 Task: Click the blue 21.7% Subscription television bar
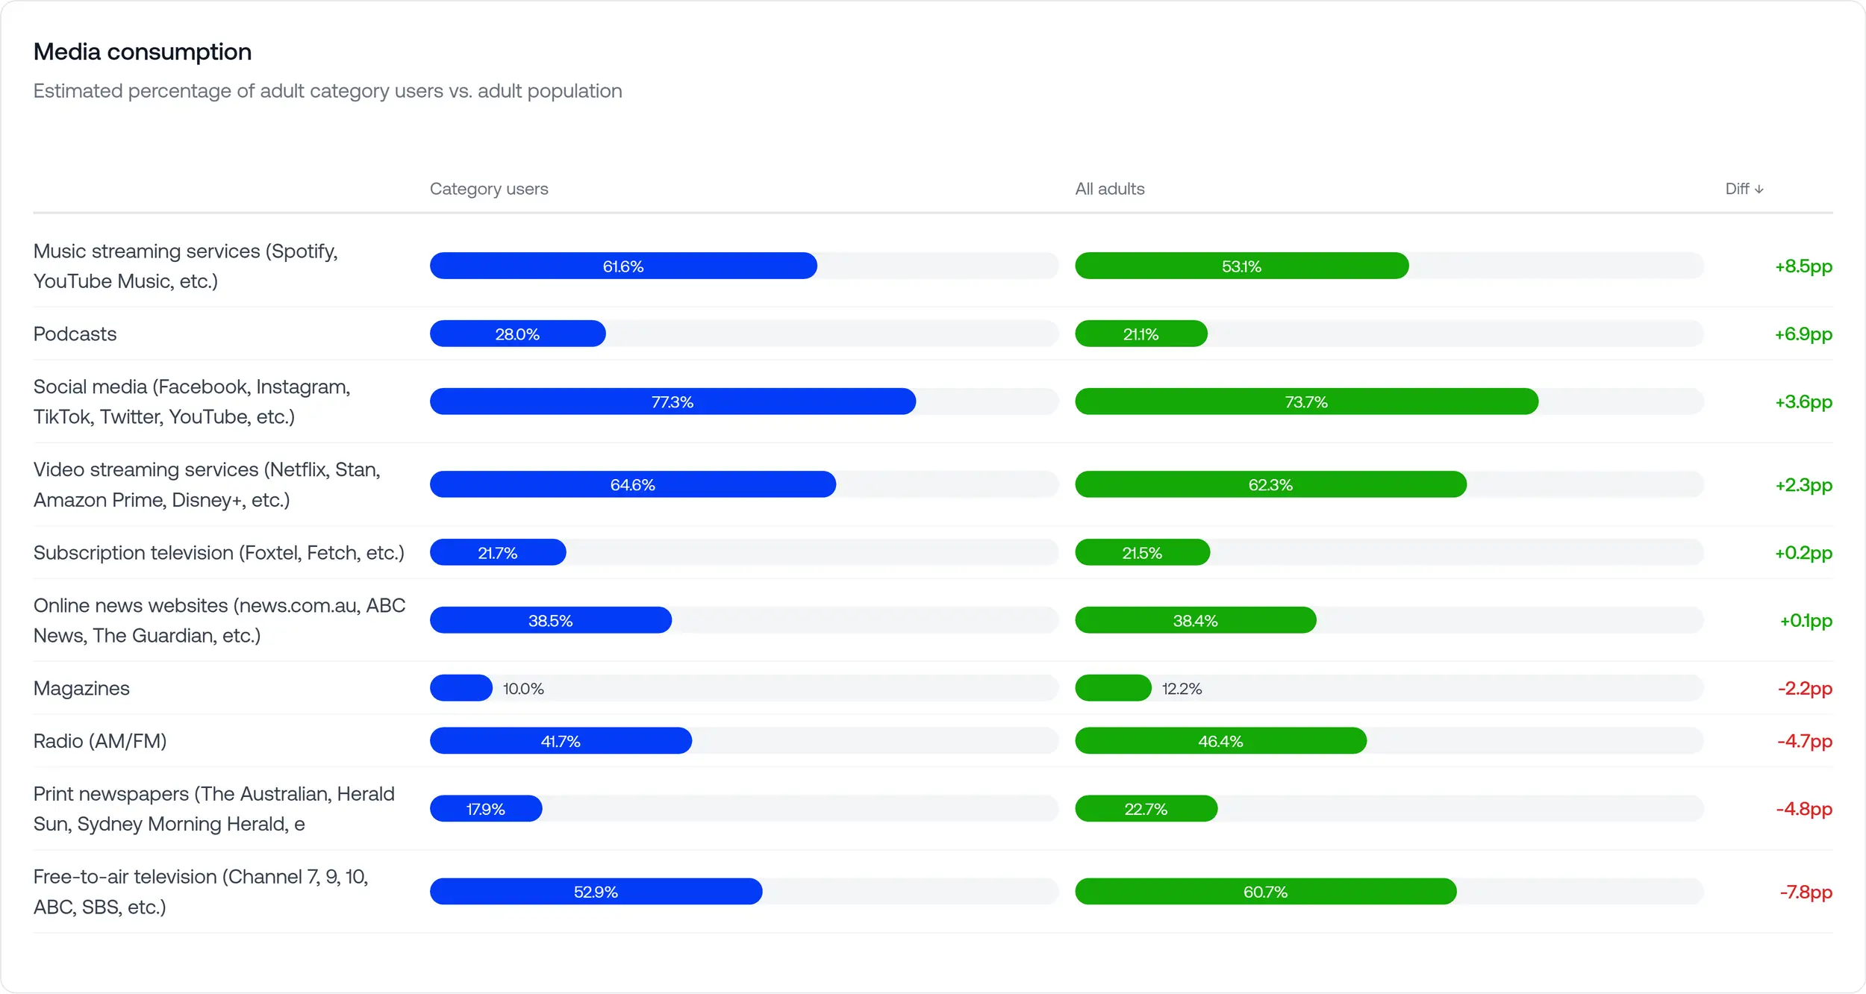click(x=498, y=553)
